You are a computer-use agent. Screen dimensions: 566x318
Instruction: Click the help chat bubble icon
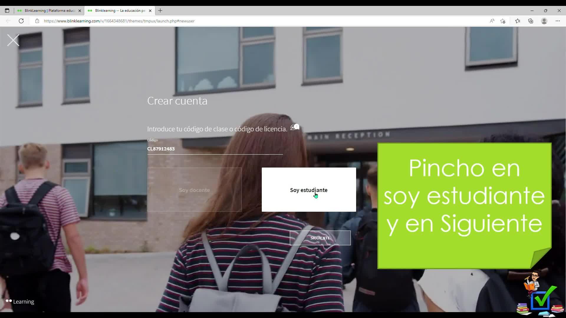295,127
